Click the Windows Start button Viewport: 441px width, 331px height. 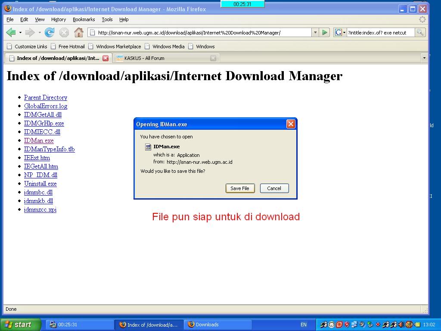(x=20, y=325)
